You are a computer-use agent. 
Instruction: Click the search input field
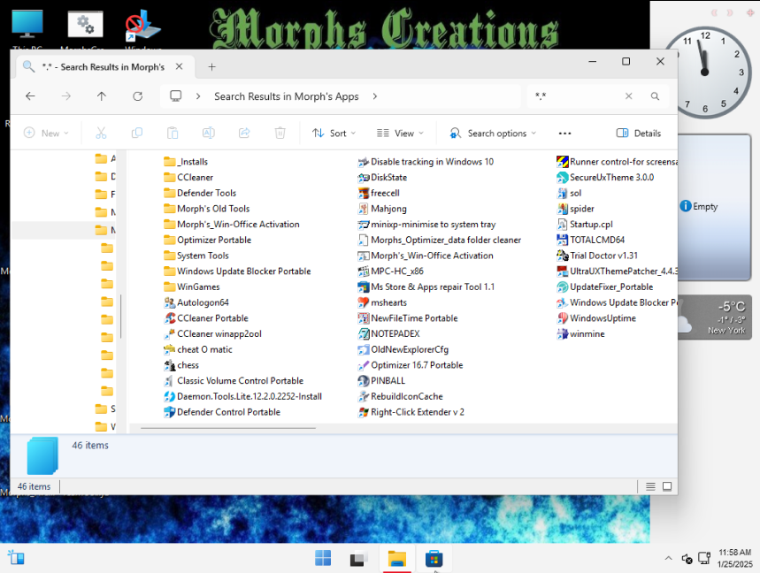577,96
